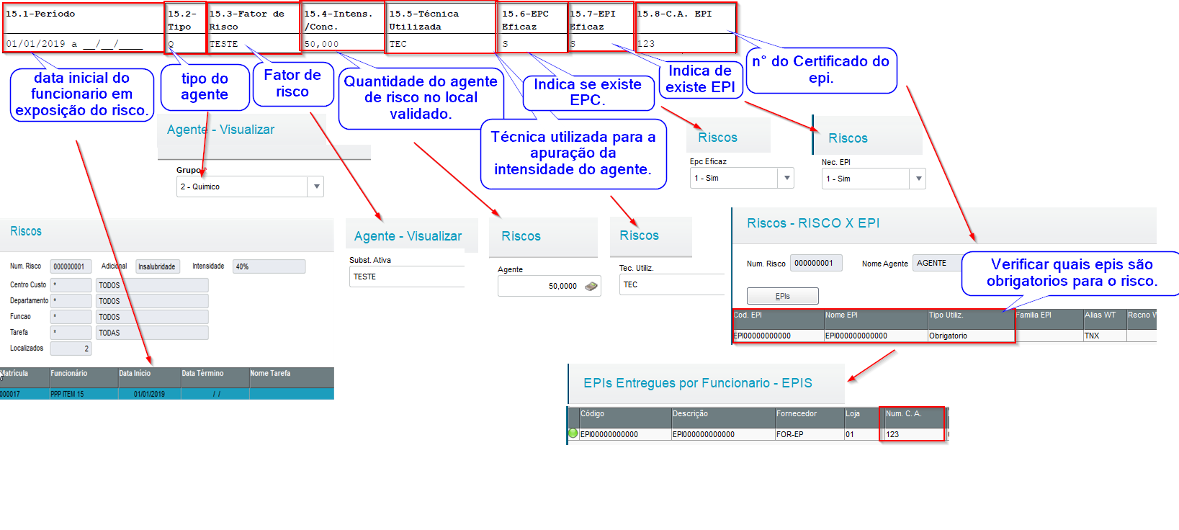Click the Subst. Ativa field with TESTE

click(x=406, y=277)
